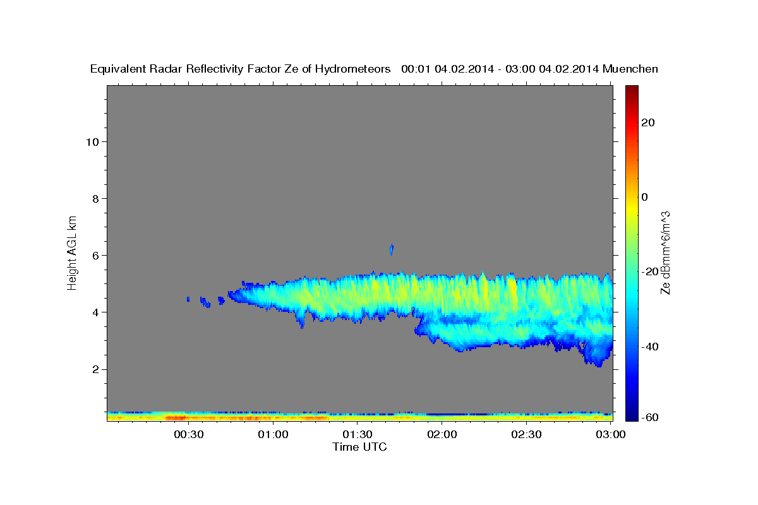This screenshot has height=505, width=758.
Task: Select the 00:30 time tick label
Action: pyautogui.click(x=189, y=434)
